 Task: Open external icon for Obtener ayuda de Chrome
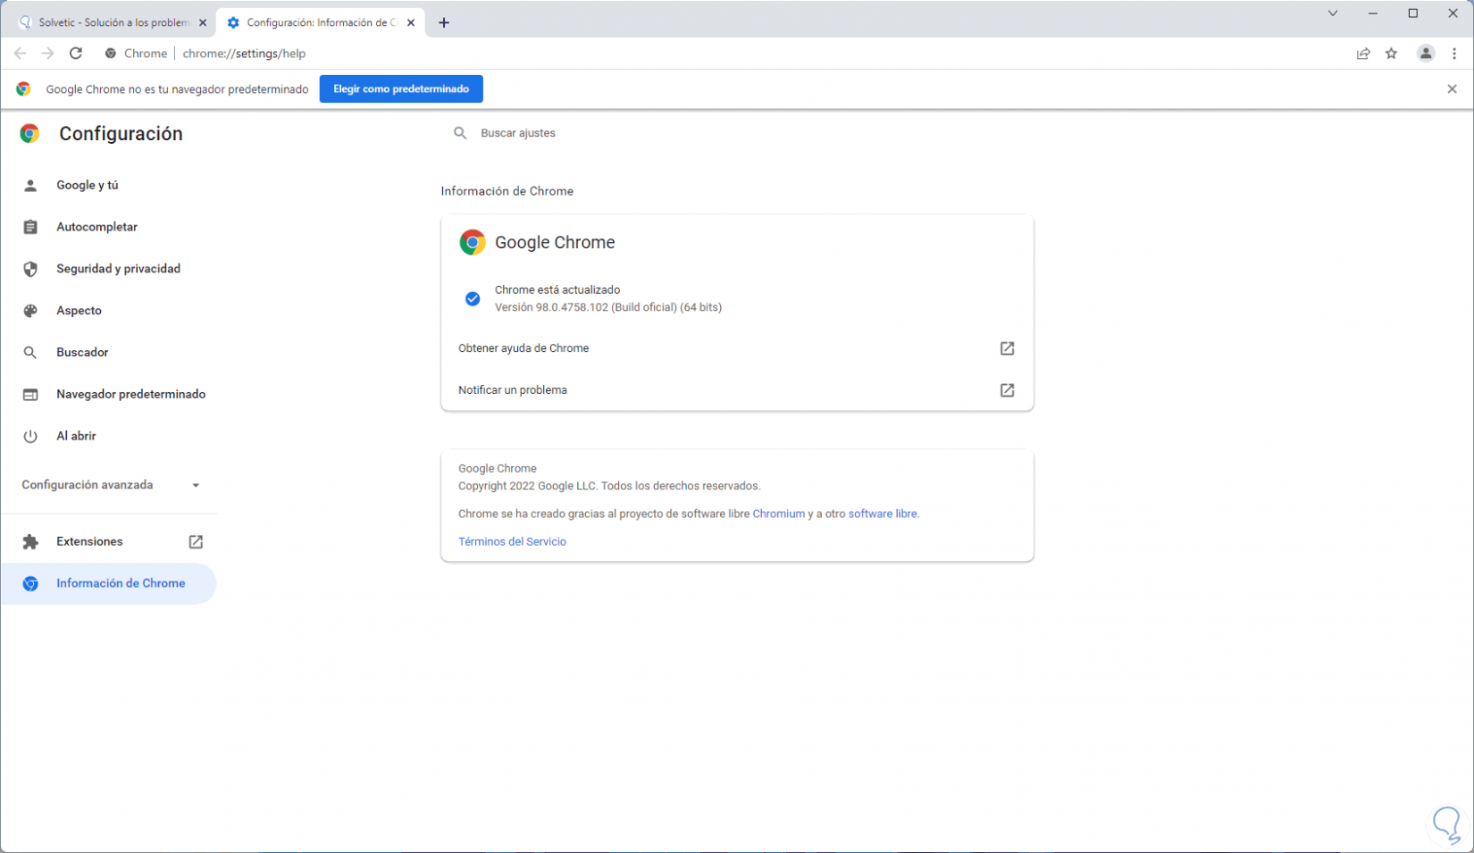[1007, 348]
